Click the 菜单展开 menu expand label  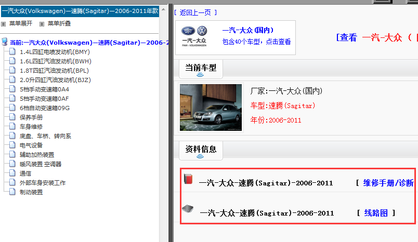(x=20, y=23)
